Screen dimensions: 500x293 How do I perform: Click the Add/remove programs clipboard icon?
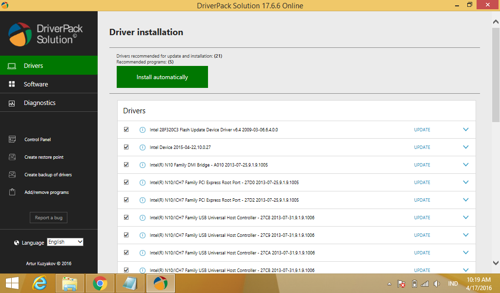12,192
